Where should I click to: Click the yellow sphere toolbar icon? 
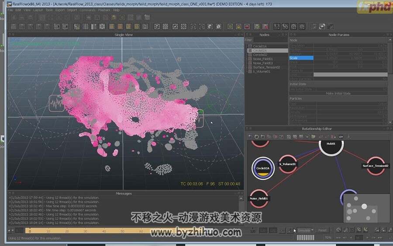coord(238,26)
